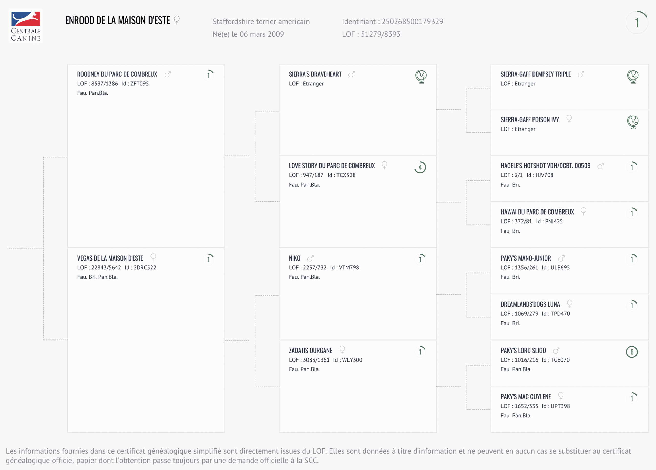This screenshot has height=470, width=656.
Task: Click male symbol next to Niko
Action: [x=310, y=258]
